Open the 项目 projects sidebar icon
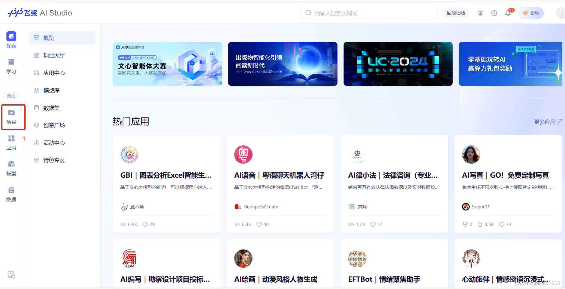The height and width of the screenshot is (289, 565). click(11, 117)
